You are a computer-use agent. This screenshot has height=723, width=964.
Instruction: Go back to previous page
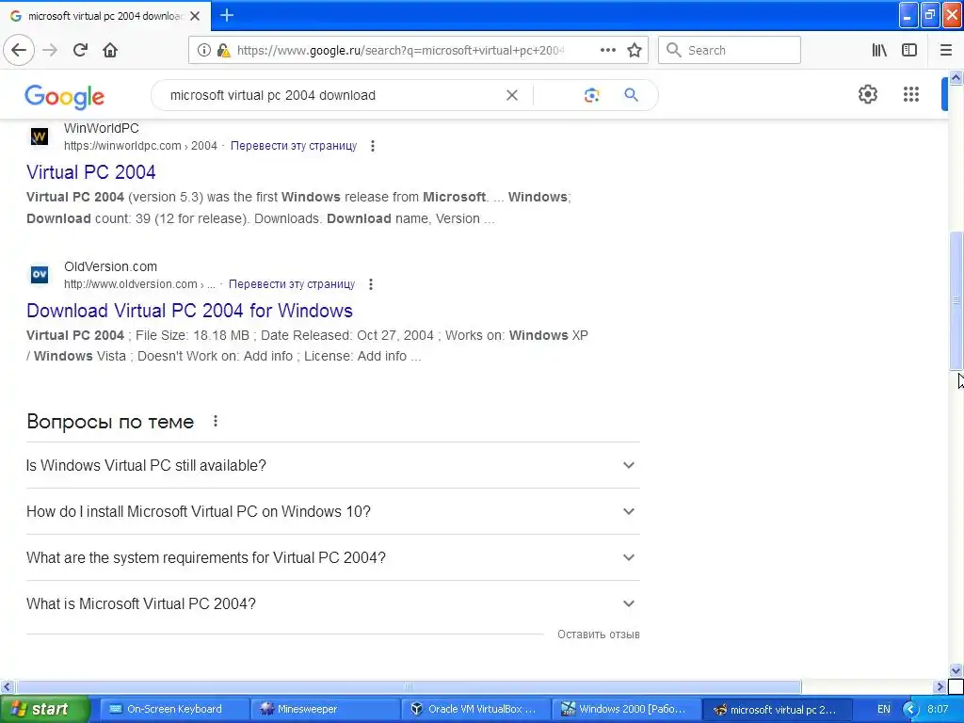[x=19, y=50]
